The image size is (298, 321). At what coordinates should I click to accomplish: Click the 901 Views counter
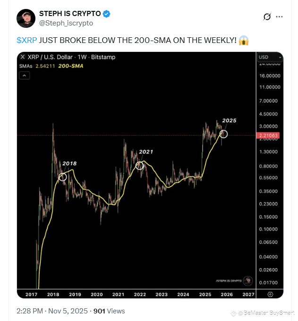109,311
